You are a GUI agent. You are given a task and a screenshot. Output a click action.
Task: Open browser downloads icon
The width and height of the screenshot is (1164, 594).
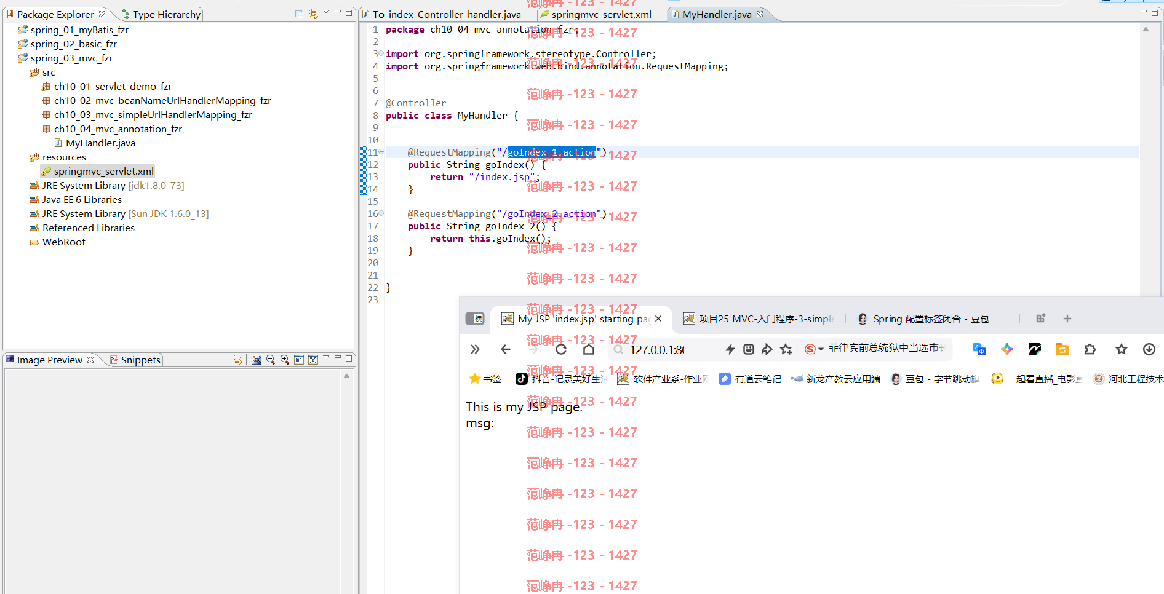tap(1149, 349)
